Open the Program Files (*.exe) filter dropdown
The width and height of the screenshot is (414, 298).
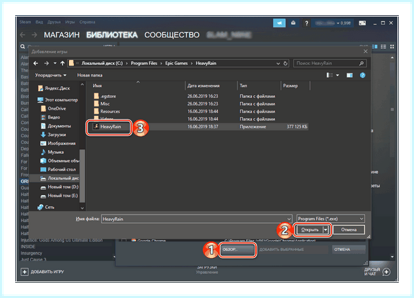point(331,219)
